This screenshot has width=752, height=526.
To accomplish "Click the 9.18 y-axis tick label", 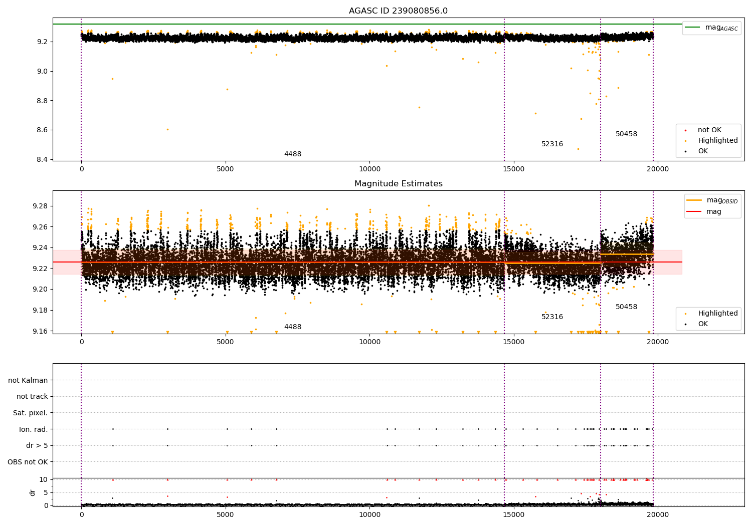I will click(41, 311).
